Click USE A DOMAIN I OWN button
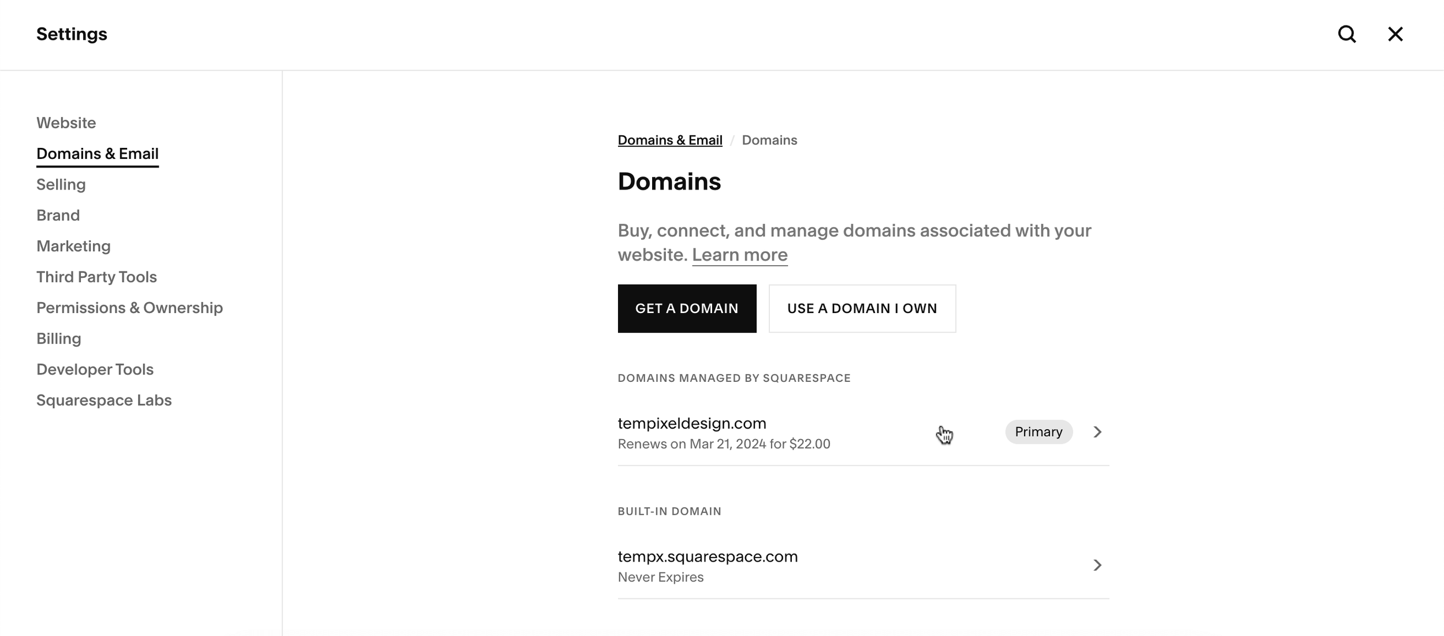 (862, 308)
